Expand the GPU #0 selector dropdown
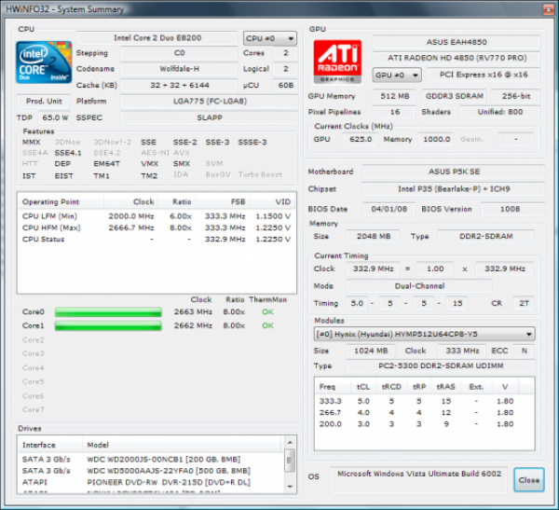 393,75
